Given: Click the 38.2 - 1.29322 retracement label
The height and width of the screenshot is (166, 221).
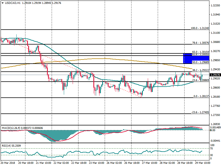Looking at the screenshot, I should click(200, 71).
